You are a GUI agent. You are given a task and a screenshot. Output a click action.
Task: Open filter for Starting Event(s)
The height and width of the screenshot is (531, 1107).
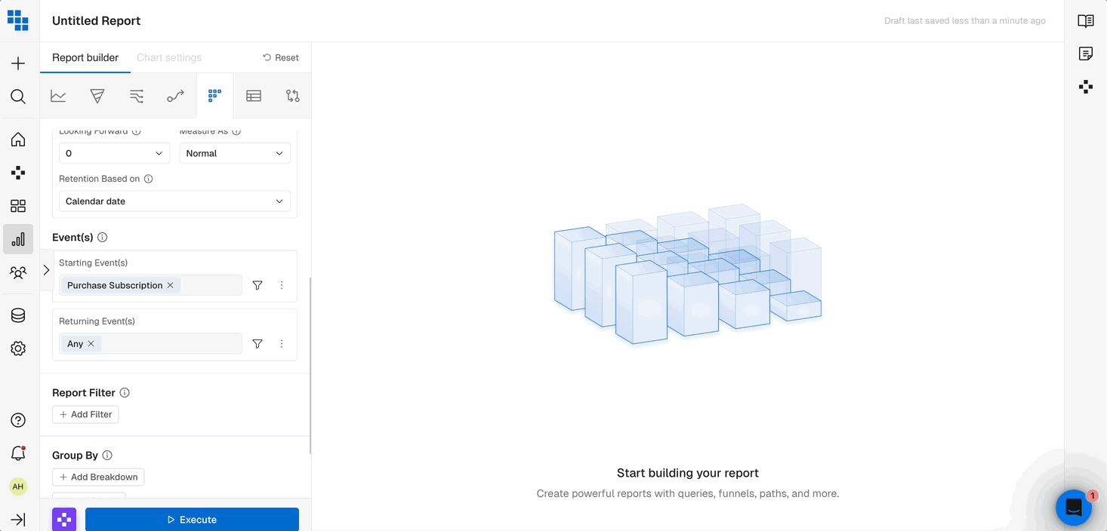point(257,285)
